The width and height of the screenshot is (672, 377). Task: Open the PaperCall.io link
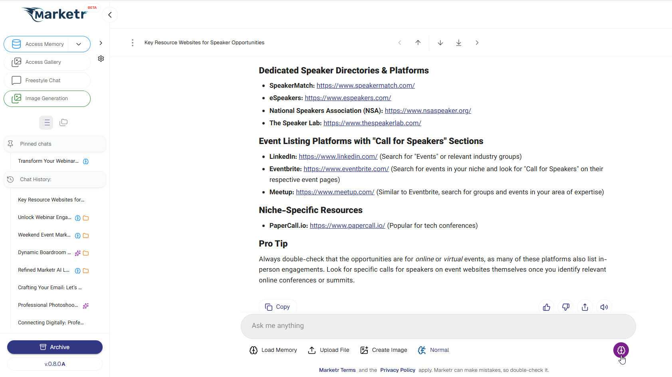[347, 225]
